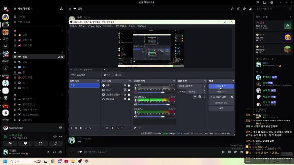Increase transition duration with the stepper arrow

[x=204, y=91]
